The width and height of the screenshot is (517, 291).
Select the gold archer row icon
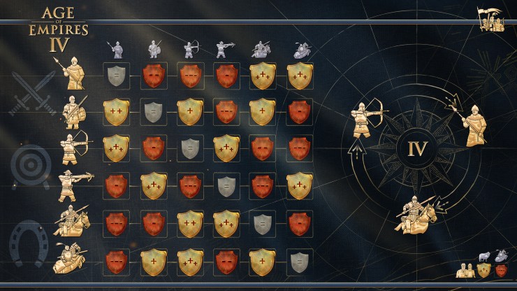(74, 148)
